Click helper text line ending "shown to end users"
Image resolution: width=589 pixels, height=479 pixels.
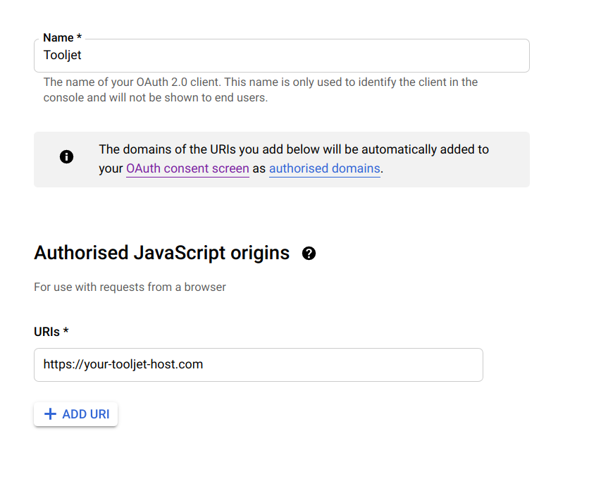156,98
